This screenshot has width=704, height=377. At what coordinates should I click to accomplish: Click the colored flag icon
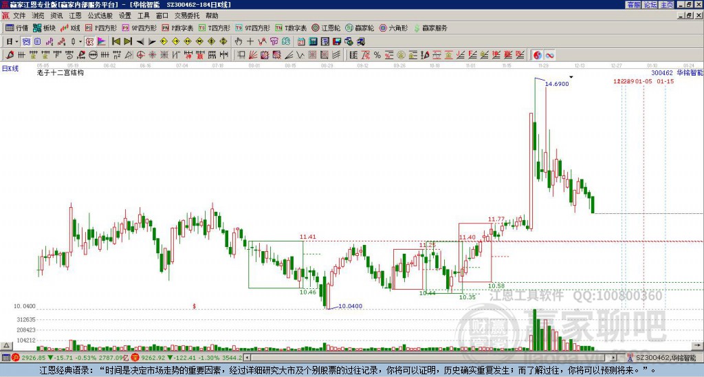pyautogui.click(x=102, y=42)
